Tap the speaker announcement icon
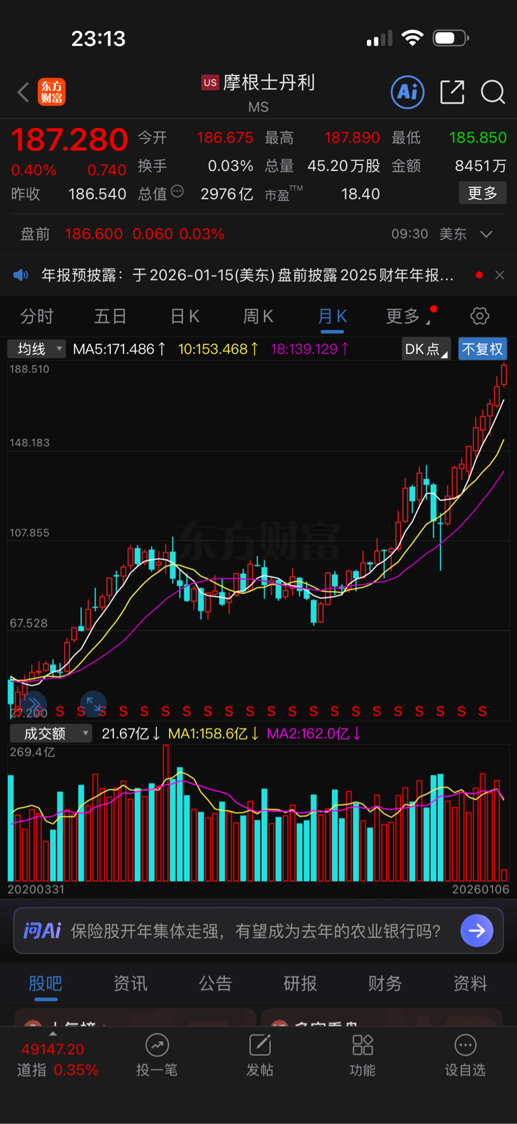 click(22, 275)
